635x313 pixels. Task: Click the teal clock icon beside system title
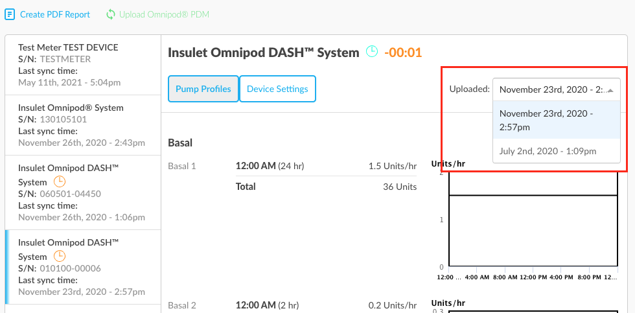pos(372,51)
